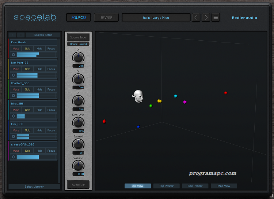
Task: Open gear settings for floortom_650 source
Action: [14, 96]
